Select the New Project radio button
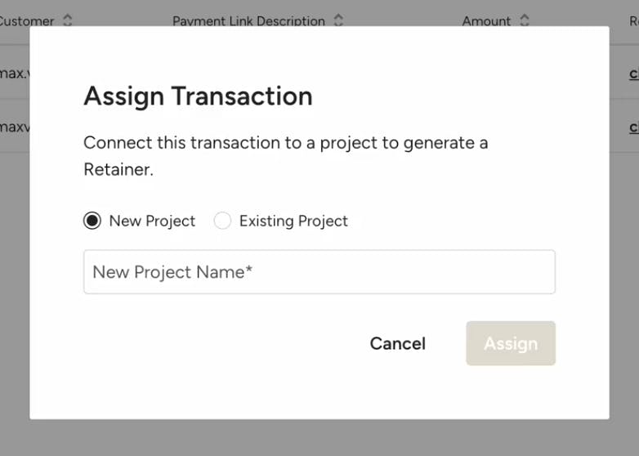639x456 pixels. (92, 221)
